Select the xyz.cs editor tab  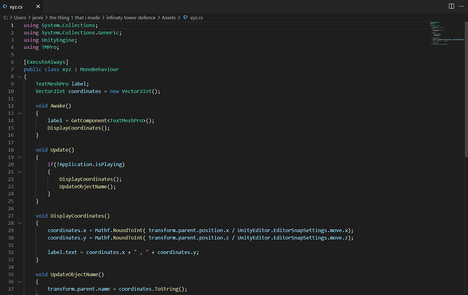[21, 6]
